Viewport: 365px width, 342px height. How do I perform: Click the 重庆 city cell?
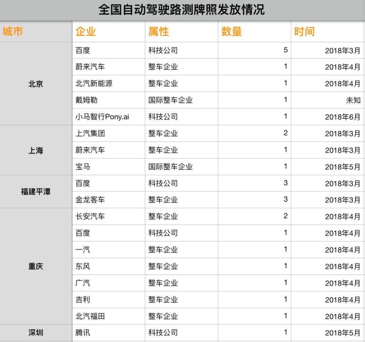(x=36, y=266)
